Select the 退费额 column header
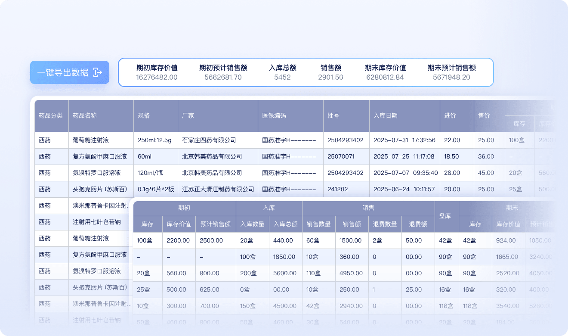 (418, 224)
